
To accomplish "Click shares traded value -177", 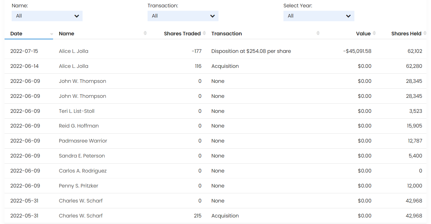I will pos(197,51).
